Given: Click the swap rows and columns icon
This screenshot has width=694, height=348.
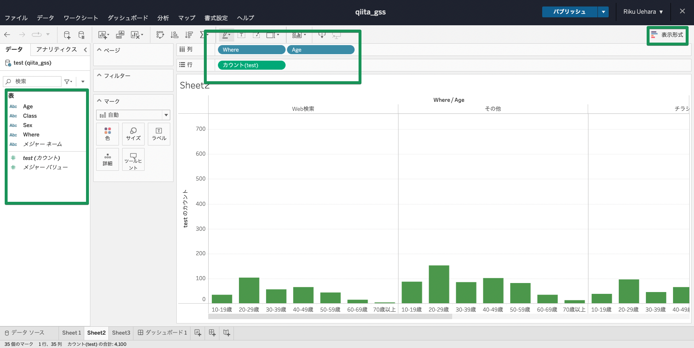Looking at the screenshot, I should click(160, 35).
